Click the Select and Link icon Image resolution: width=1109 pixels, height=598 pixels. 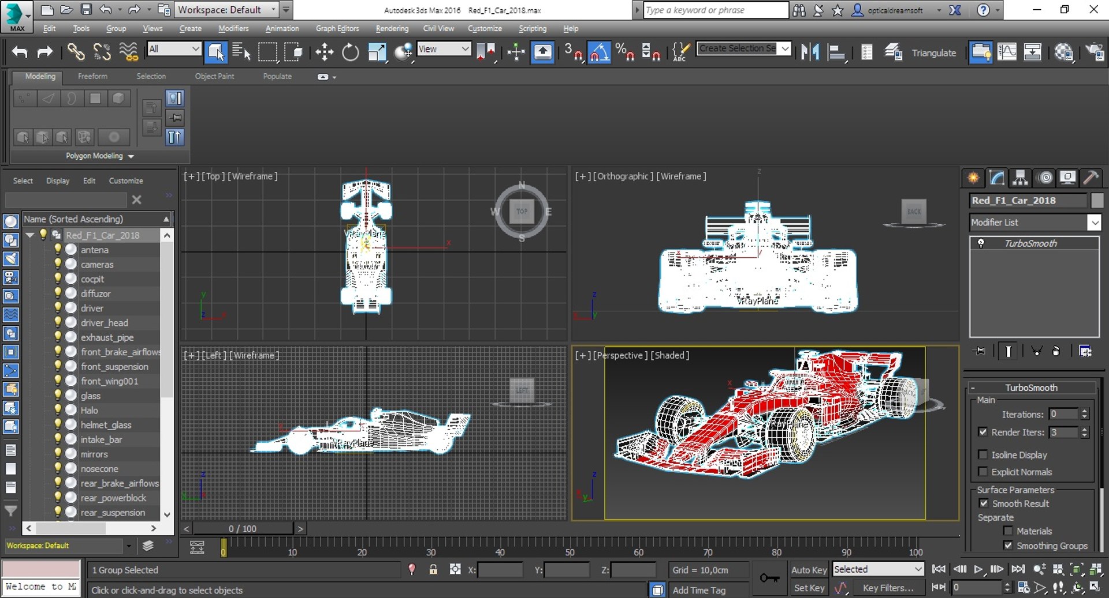(x=76, y=52)
